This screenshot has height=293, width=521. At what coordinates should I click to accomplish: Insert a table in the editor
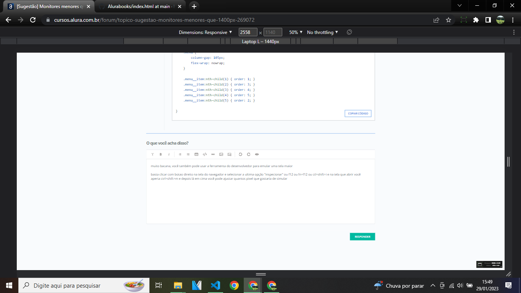pyautogui.click(x=196, y=155)
